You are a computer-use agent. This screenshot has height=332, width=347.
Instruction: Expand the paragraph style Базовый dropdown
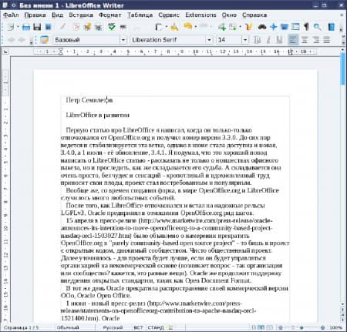pyautogui.click(x=123, y=40)
